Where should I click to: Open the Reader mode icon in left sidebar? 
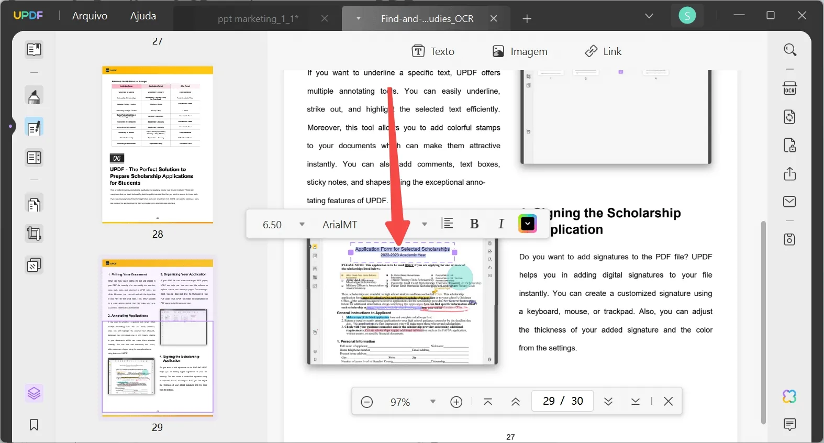[x=34, y=50]
